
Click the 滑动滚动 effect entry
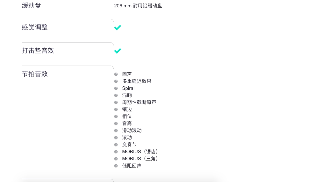(132, 131)
